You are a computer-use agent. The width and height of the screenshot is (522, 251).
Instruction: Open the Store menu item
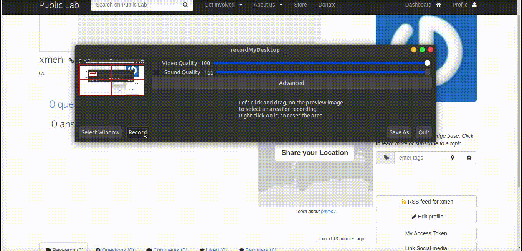pyautogui.click(x=301, y=5)
